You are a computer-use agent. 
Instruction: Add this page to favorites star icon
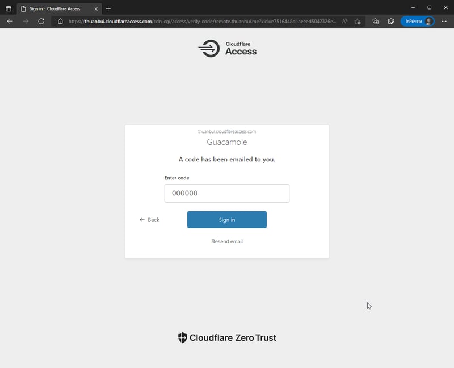pos(358,22)
